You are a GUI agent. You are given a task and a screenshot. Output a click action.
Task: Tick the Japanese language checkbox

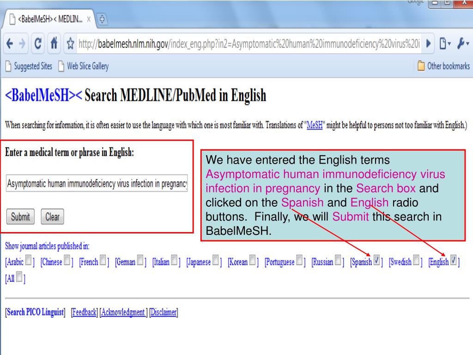tap(216, 260)
